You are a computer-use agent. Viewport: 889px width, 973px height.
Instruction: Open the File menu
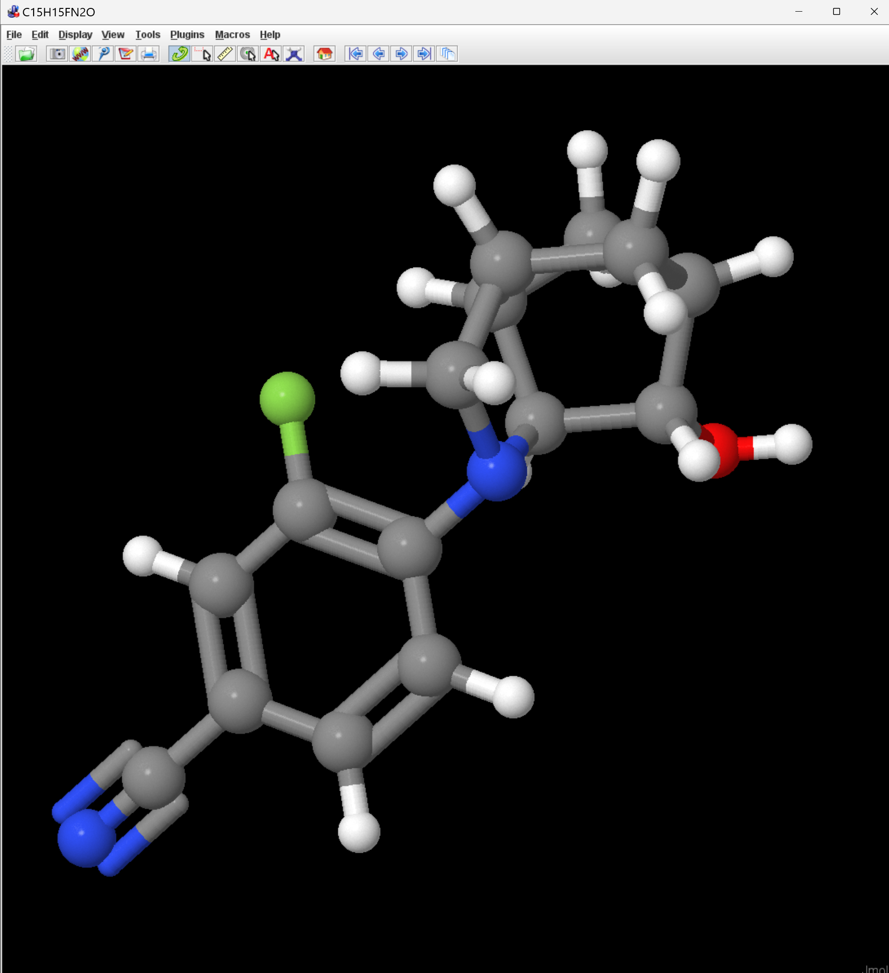tap(14, 35)
